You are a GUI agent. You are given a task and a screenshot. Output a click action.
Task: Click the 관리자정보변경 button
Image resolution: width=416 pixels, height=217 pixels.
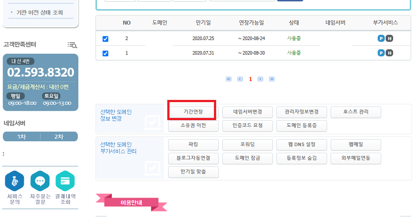click(x=302, y=112)
